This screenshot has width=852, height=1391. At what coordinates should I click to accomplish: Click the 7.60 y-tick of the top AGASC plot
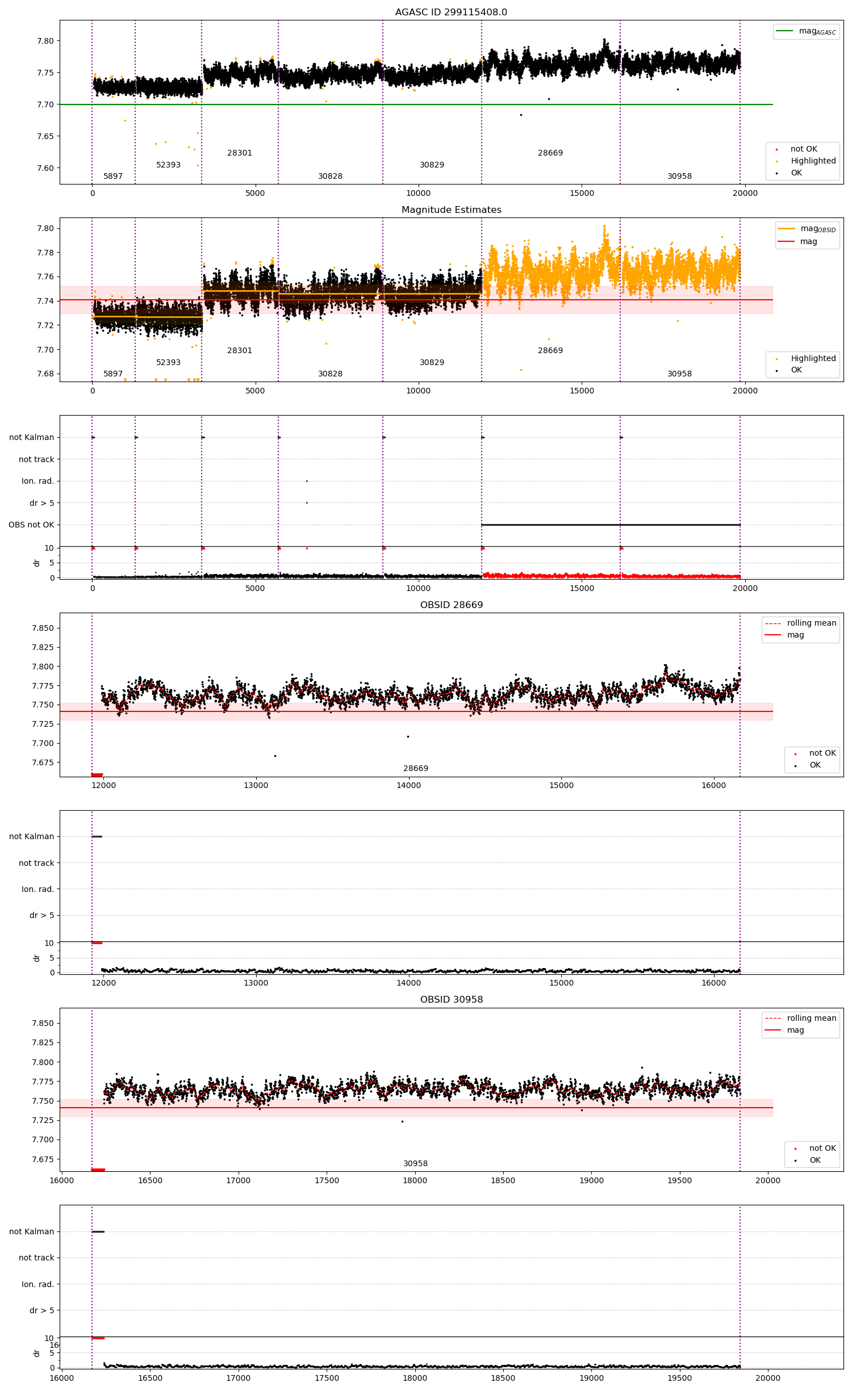click(45, 169)
